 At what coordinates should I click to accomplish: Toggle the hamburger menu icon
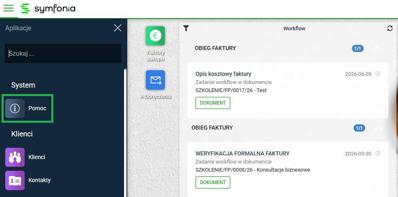click(8, 8)
